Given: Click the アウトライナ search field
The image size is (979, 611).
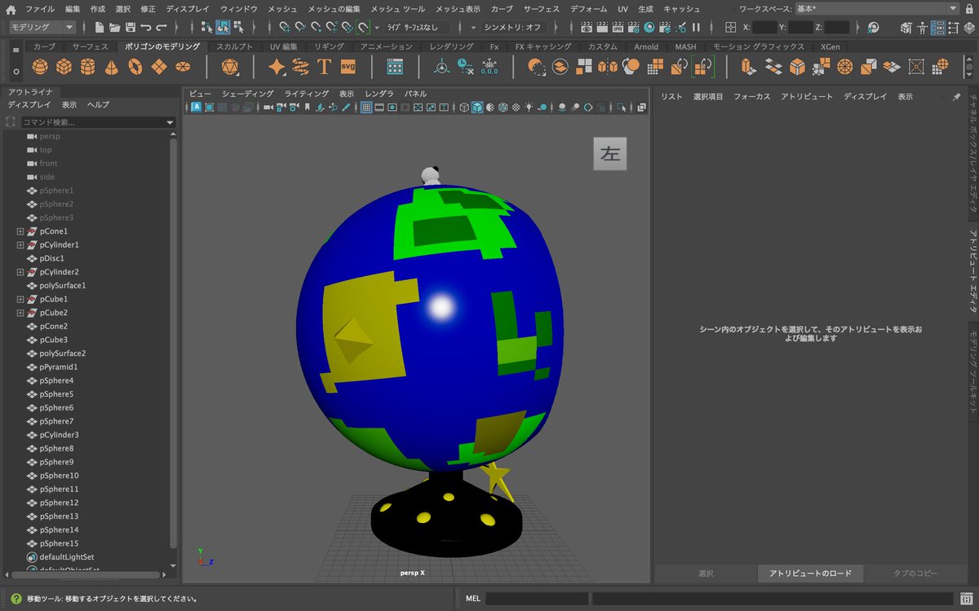Looking at the screenshot, I should [x=97, y=122].
